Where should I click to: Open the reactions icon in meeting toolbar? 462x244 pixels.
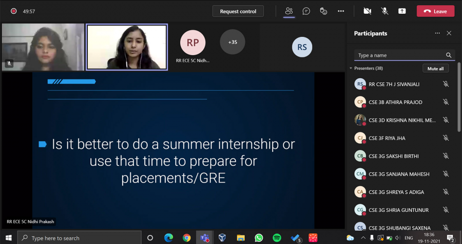(323, 11)
